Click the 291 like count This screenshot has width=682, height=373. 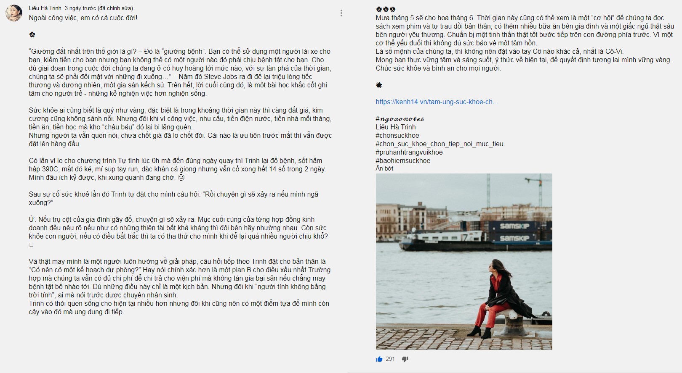(x=390, y=359)
